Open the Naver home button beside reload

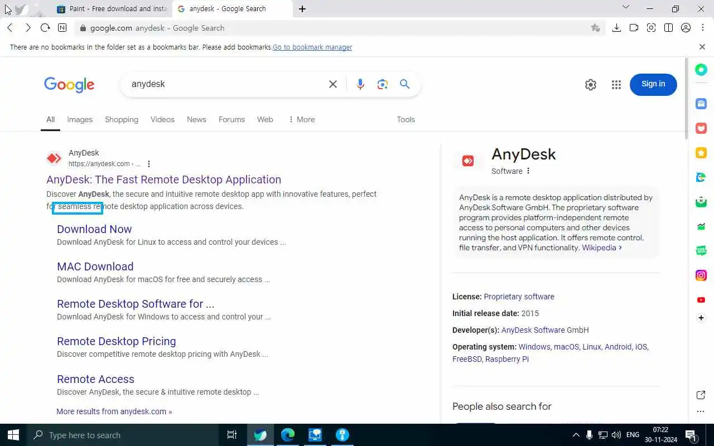[x=62, y=28]
